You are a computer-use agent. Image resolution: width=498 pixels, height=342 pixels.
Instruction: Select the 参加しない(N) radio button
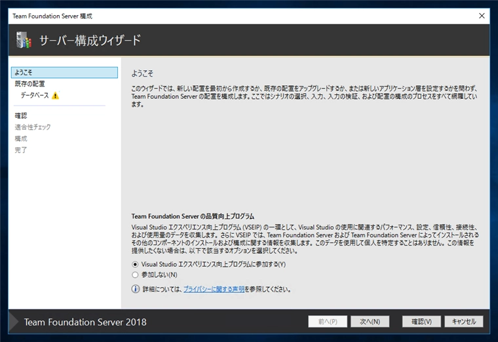[135, 275]
